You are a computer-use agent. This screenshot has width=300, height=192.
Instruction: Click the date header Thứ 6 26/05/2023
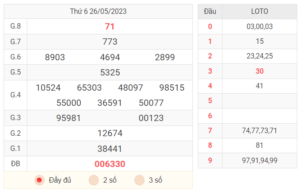(98, 11)
